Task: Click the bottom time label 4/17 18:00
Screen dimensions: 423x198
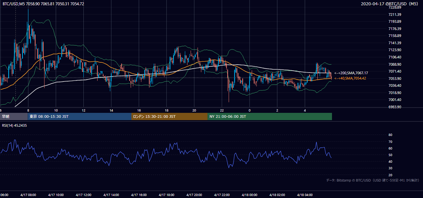Action: pyautogui.click(x=166, y=195)
